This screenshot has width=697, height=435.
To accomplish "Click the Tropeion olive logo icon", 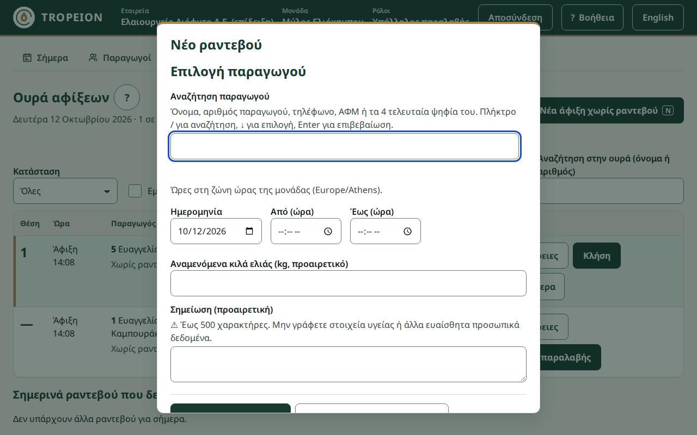I will (x=23, y=17).
